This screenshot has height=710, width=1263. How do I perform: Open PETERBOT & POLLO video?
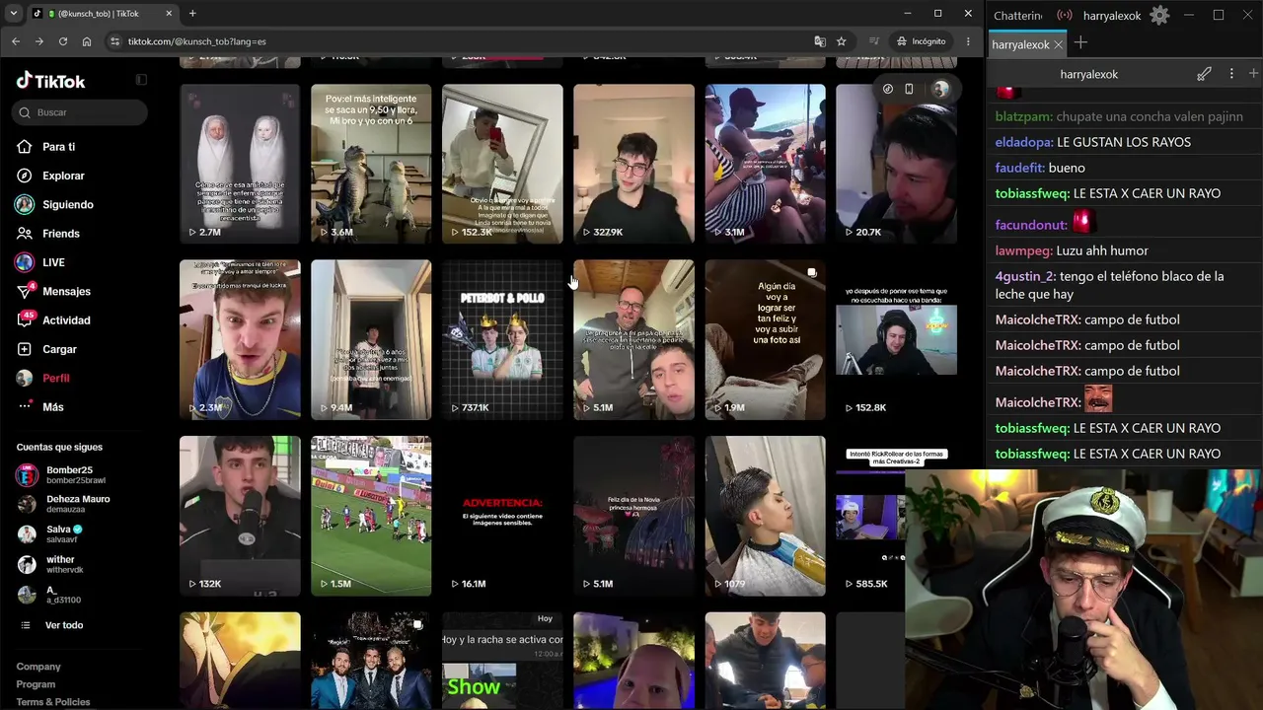pyautogui.click(x=502, y=339)
